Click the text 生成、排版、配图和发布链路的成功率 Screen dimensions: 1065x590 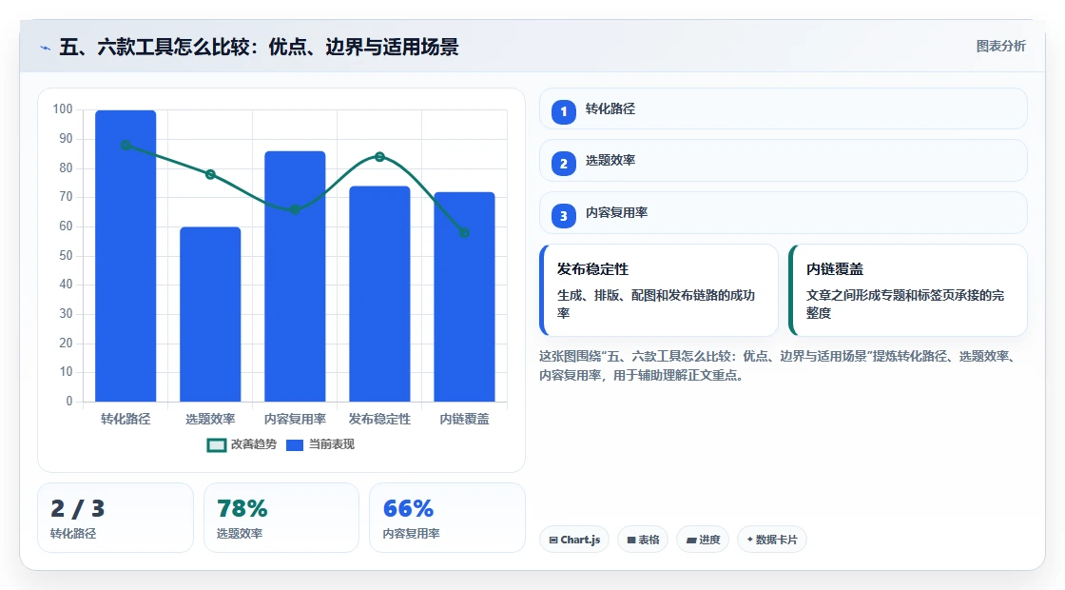[x=656, y=304]
